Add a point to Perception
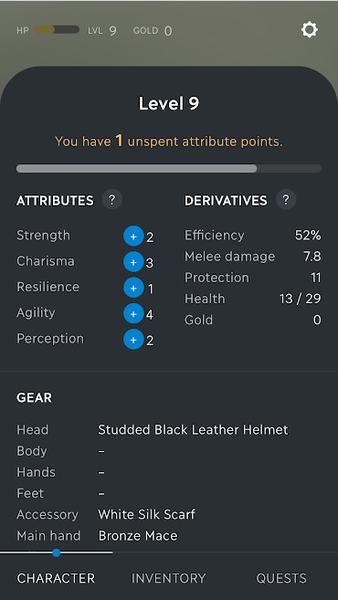 click(x=133, y=340)
